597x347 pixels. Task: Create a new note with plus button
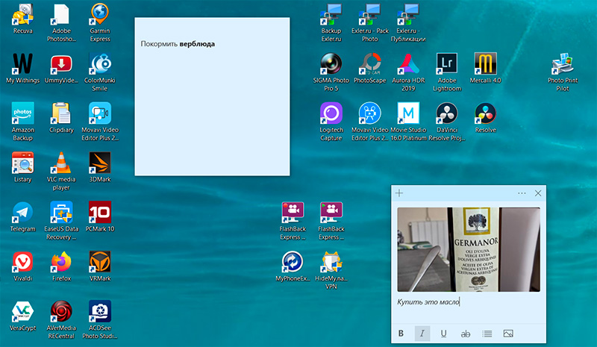tap(399, 193)
